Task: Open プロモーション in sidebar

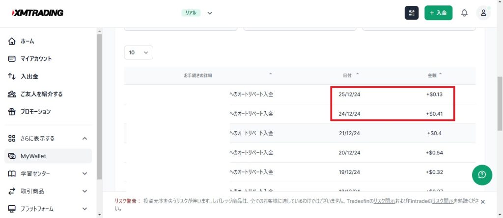Action: point(35,112)
